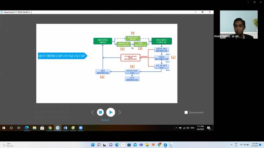Go to previous scene with left chevron

pyautogui.click(x=92, y=112)
